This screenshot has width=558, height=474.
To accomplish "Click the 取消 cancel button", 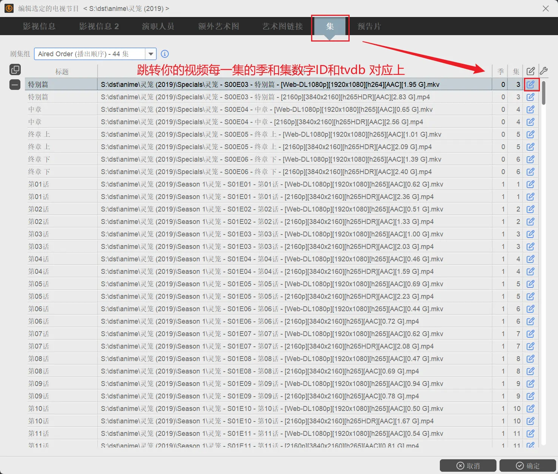I will pyautogui.click(x=468, y=466).
